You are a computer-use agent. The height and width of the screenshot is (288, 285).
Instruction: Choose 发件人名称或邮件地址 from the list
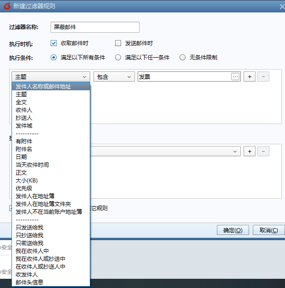click(43, 86)
